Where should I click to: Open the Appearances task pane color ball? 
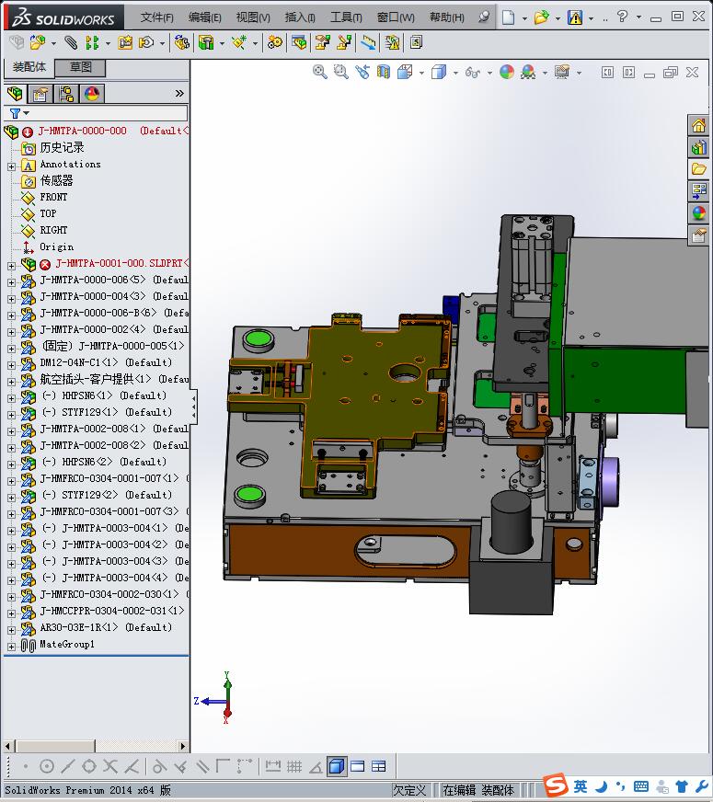[698, 213]
